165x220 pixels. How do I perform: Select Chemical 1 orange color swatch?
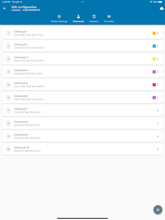[154, 33]
